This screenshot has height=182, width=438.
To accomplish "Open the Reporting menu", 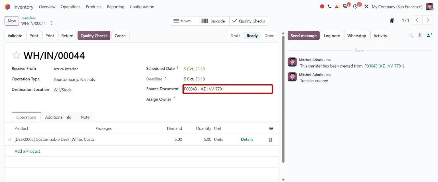I will tap(115, 7).
